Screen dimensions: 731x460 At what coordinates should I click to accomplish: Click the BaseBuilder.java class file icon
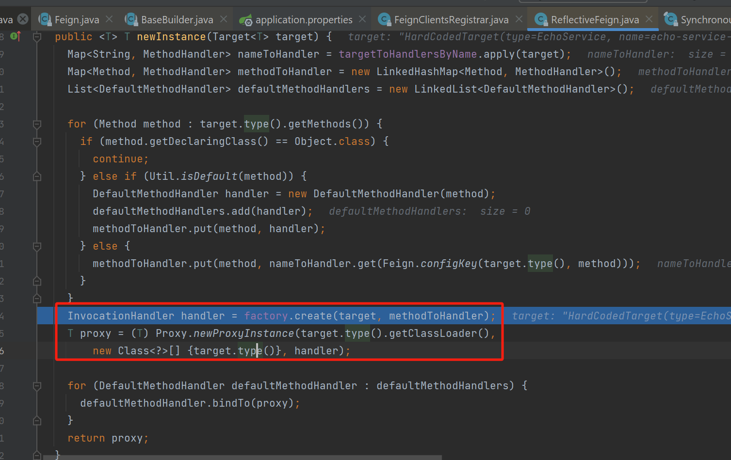(x=131, y=19)
